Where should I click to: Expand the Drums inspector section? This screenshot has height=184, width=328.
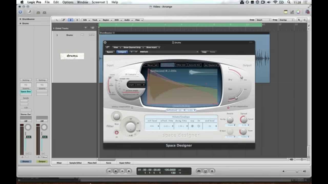click(20, 23)
